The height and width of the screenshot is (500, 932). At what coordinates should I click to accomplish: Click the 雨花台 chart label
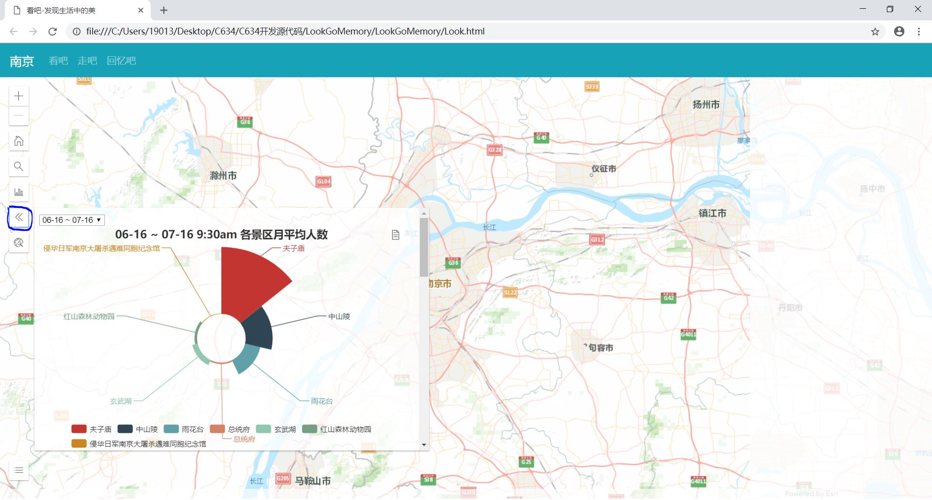pos(322,401)
